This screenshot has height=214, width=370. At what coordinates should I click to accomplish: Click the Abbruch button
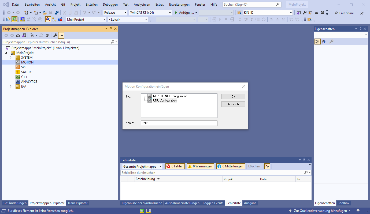pyautogui.click(x=233, y=104)
